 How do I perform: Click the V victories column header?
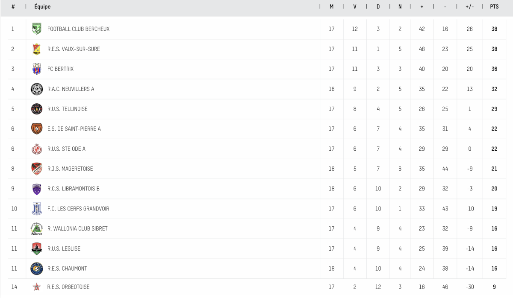(355, 7)
